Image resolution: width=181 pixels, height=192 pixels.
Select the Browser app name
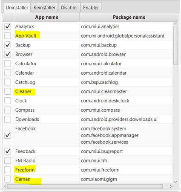tap(24, 54)
